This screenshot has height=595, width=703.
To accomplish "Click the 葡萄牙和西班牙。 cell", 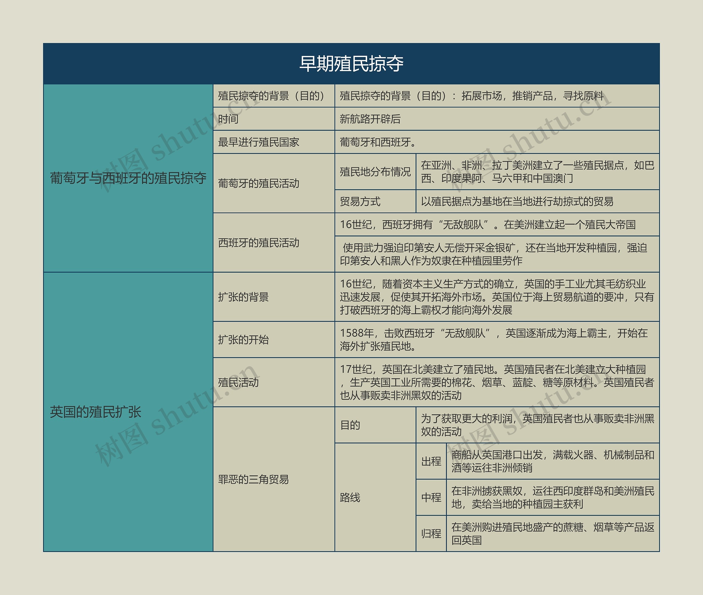I will click(x=497, y=142).
